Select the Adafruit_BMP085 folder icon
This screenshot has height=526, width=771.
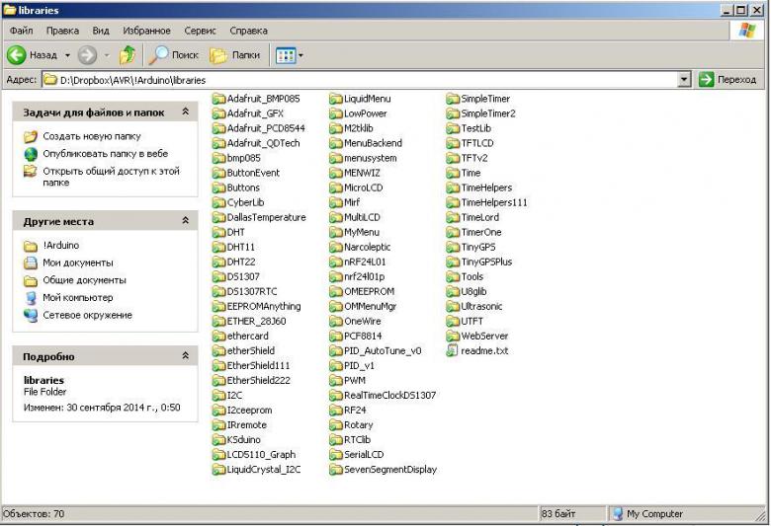tap(218, 99)
